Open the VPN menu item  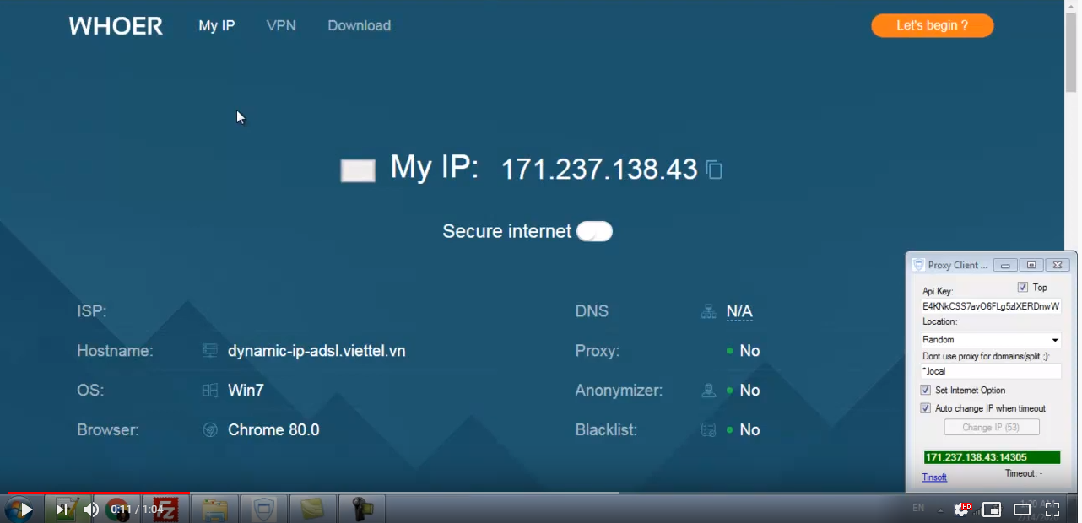tap(281, 26)
